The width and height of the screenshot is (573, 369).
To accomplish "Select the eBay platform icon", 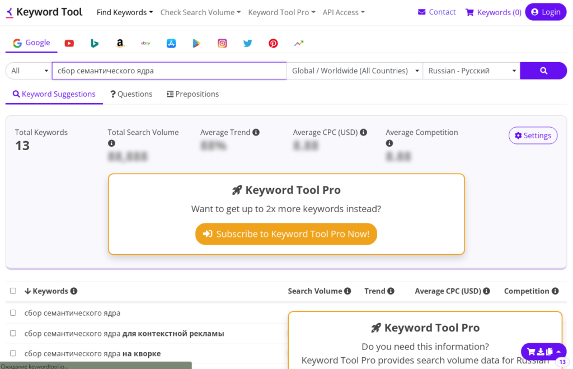I will pyautogui.click(x=145, y=43).
